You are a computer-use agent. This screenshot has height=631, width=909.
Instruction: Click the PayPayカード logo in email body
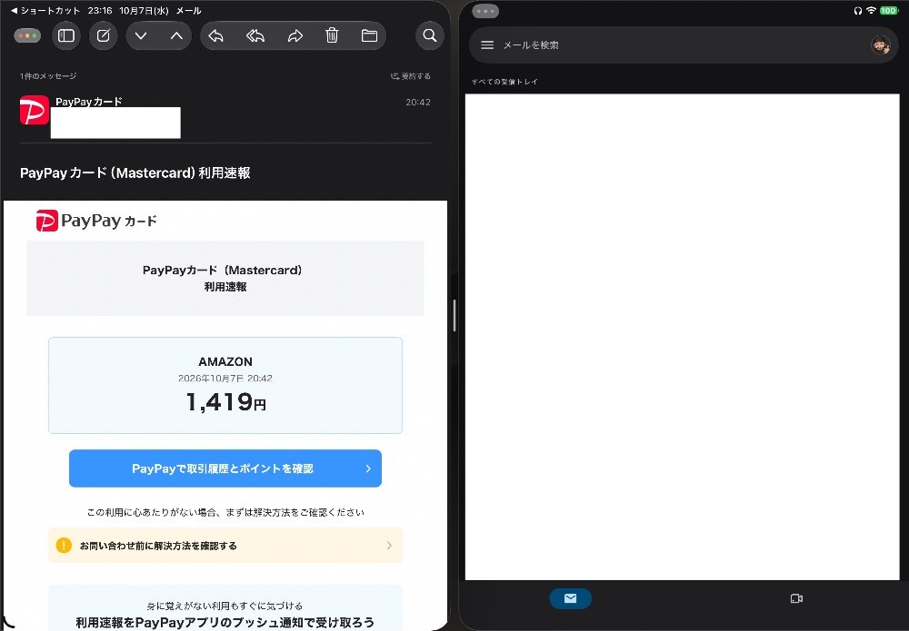coord(96,221)
